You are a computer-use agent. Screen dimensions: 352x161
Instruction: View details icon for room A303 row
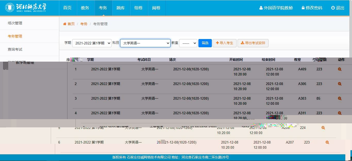(x=340, y=98)
